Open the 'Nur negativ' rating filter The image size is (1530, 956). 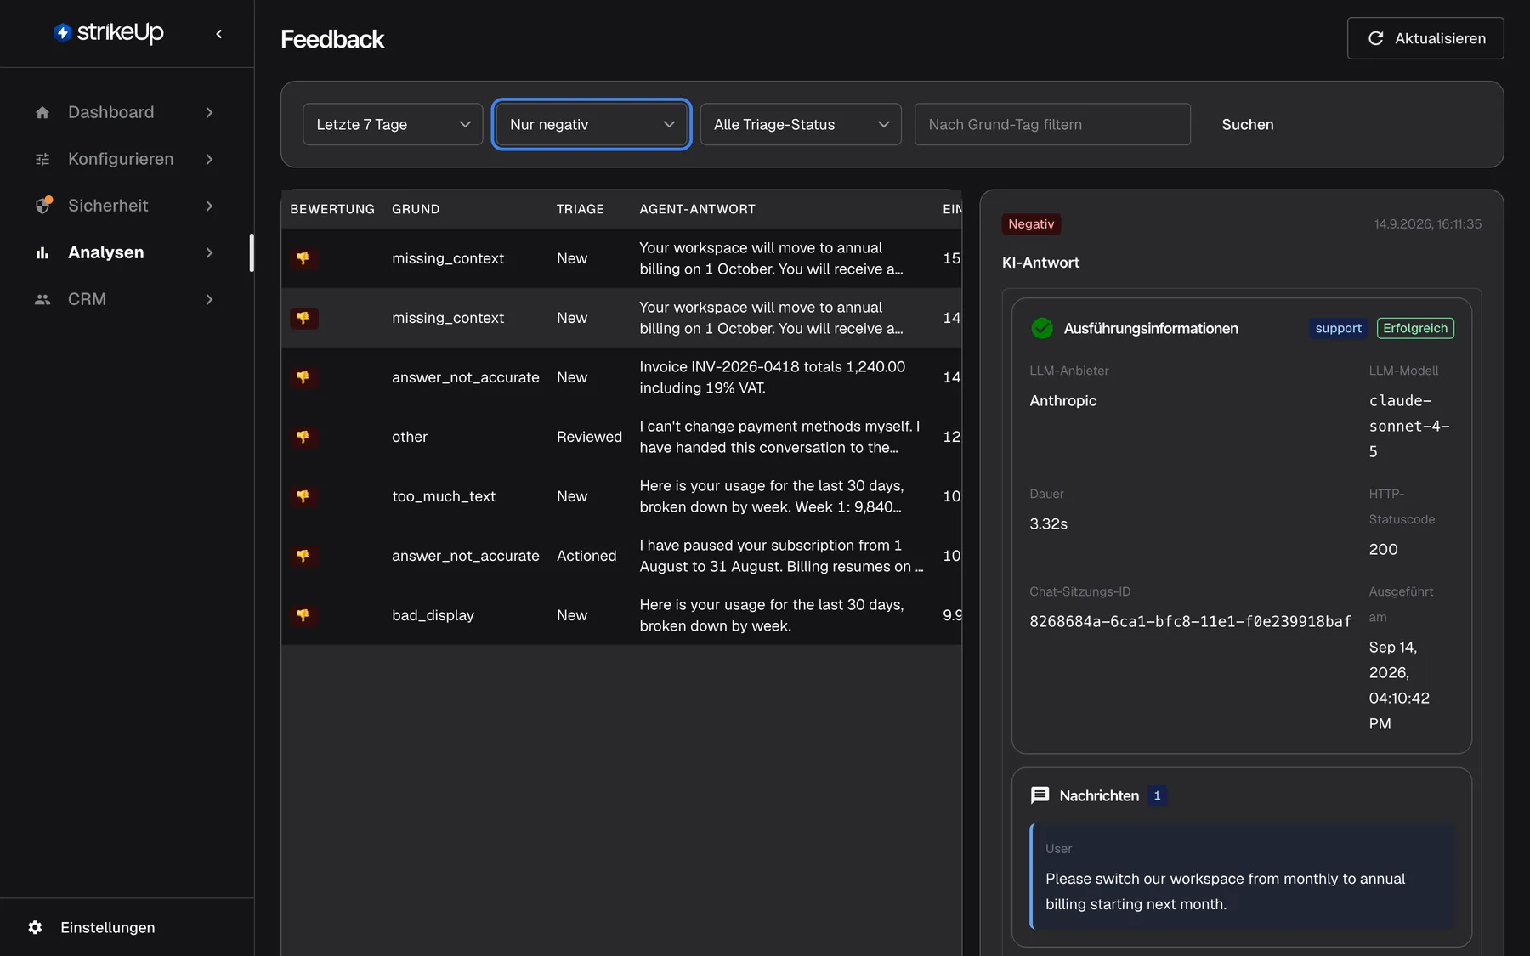[592, 124]
